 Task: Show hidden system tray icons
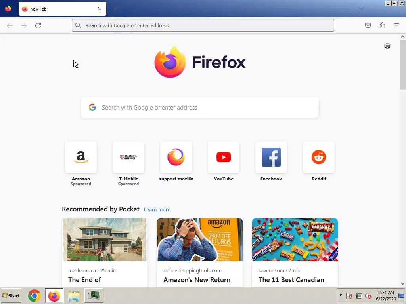pyautogui.click(x=341, y=295)
